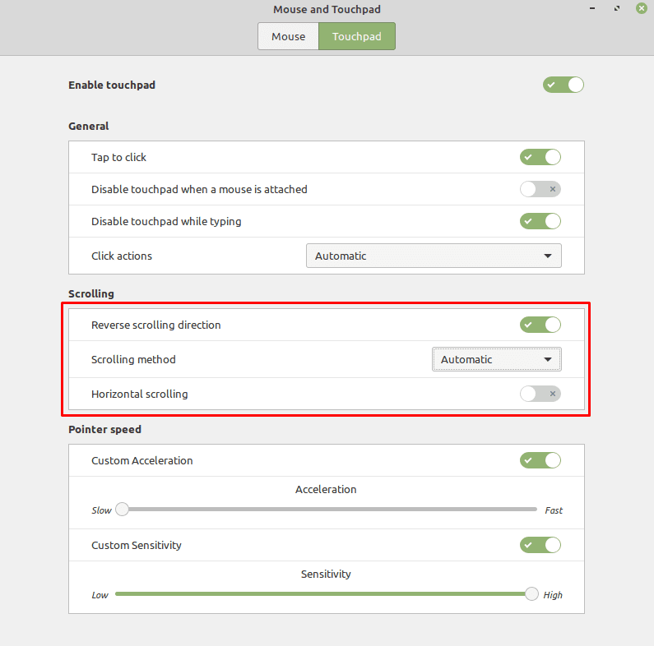Turn off Reverse scrolling direction
654x646 pixels.
click(540, 325)
